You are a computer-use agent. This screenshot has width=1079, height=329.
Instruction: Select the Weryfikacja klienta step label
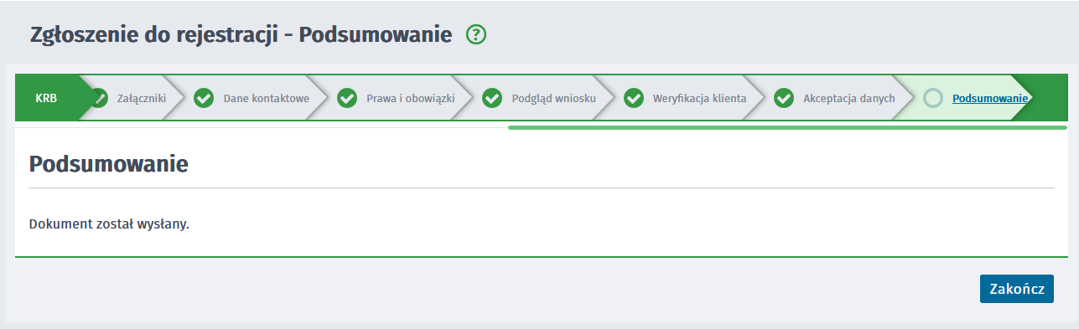(700, 98)
